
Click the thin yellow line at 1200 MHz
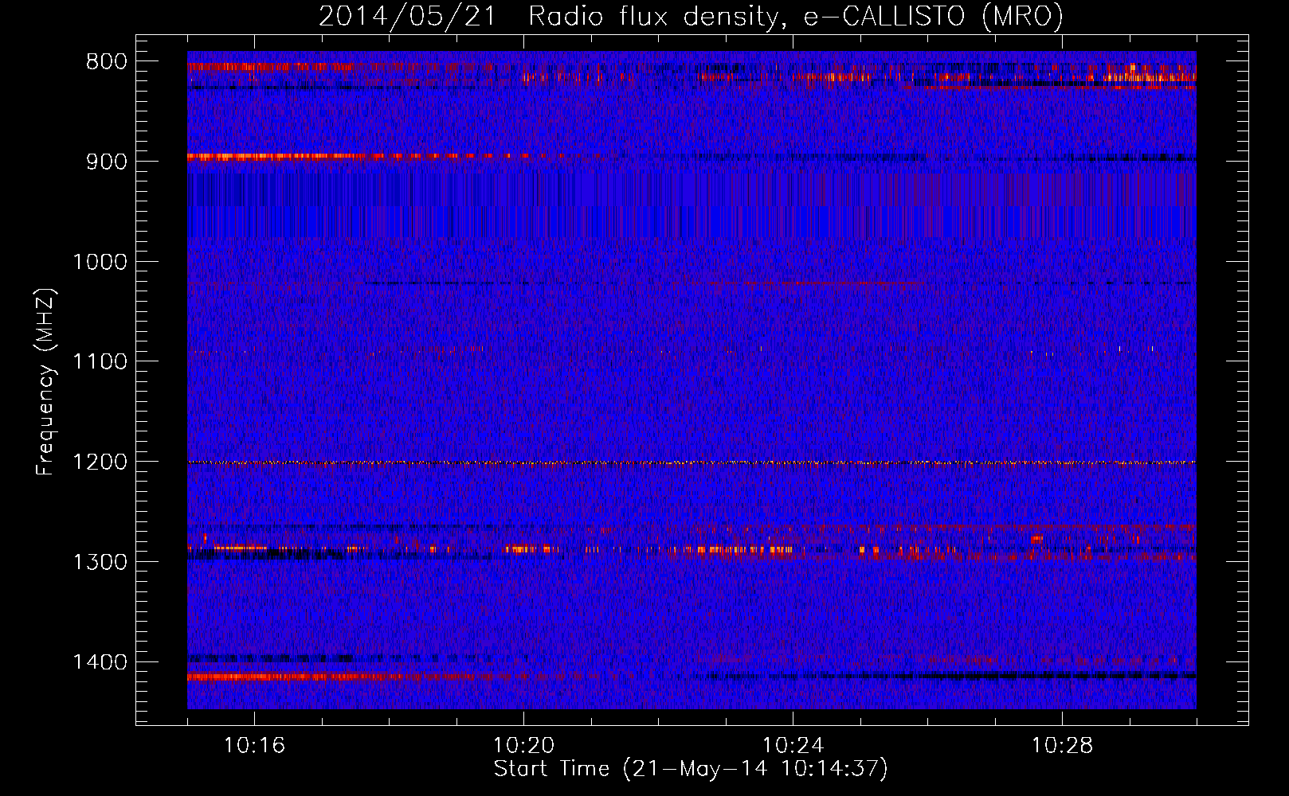coord(692,462)
